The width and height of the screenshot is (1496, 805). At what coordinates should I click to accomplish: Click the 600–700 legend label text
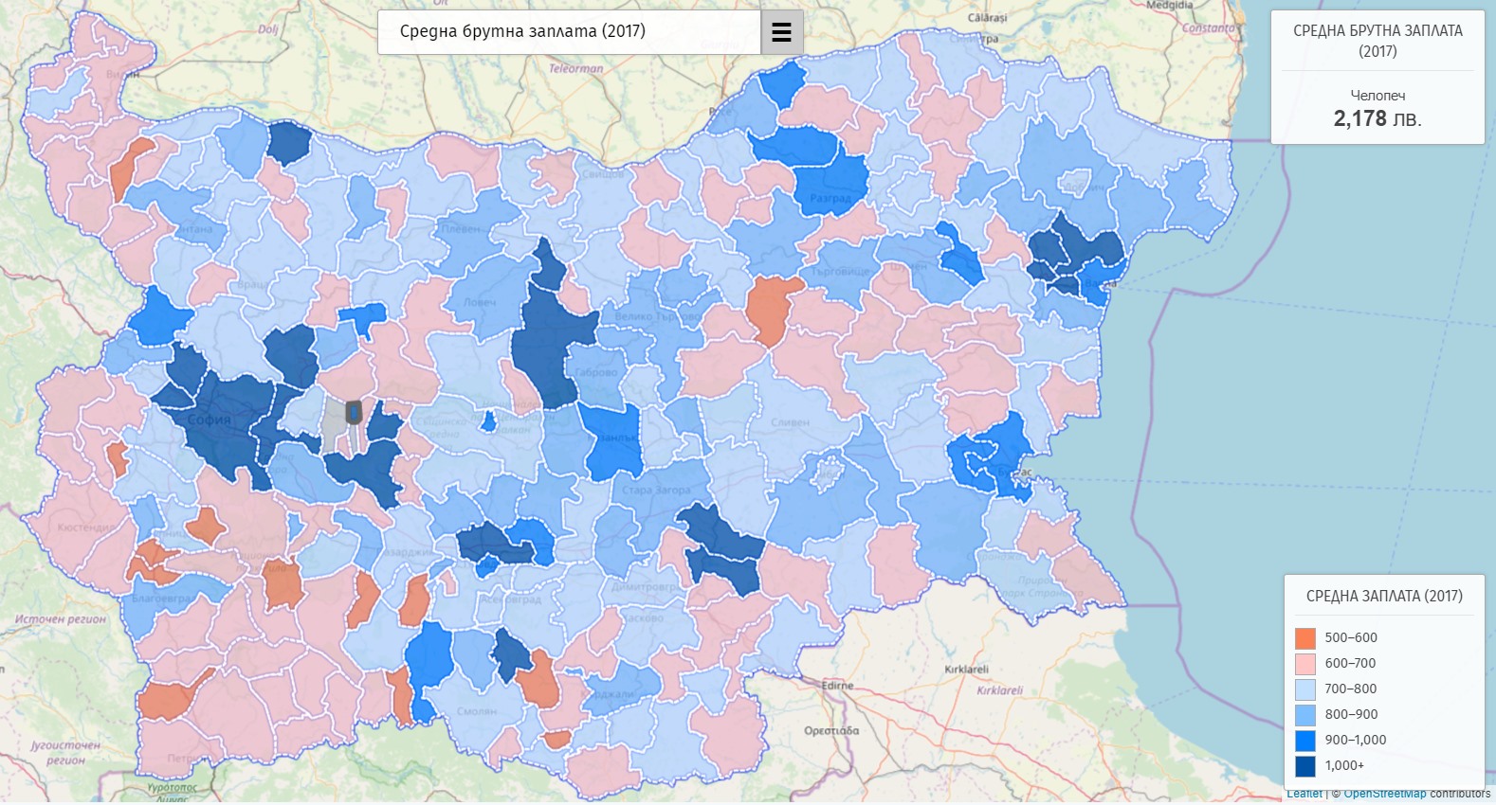(1351, 664)
